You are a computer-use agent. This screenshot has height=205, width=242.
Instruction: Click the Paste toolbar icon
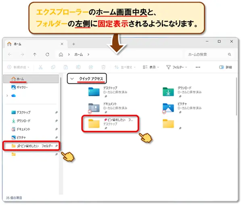tap(66, 67)
